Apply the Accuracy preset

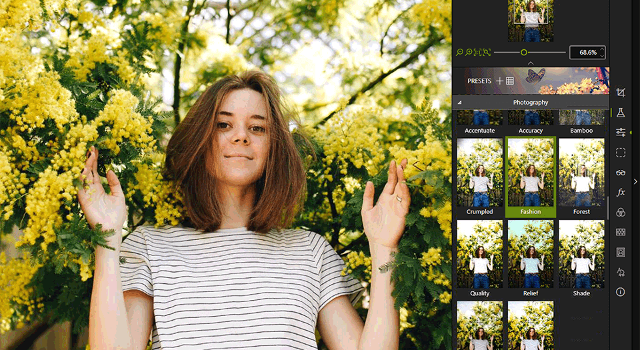531,123
